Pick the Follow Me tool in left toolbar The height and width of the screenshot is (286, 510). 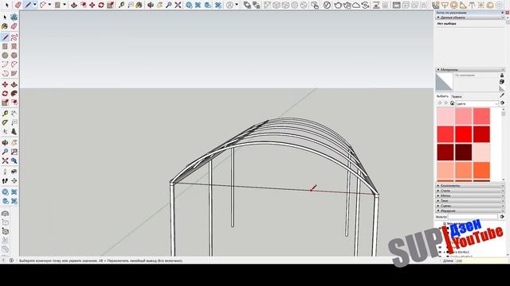point(14,94)
